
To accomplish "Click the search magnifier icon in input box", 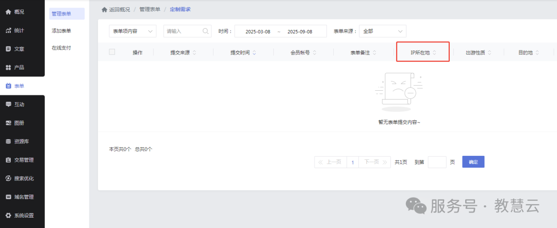I will pyautogui.click(x=206, y=31).
